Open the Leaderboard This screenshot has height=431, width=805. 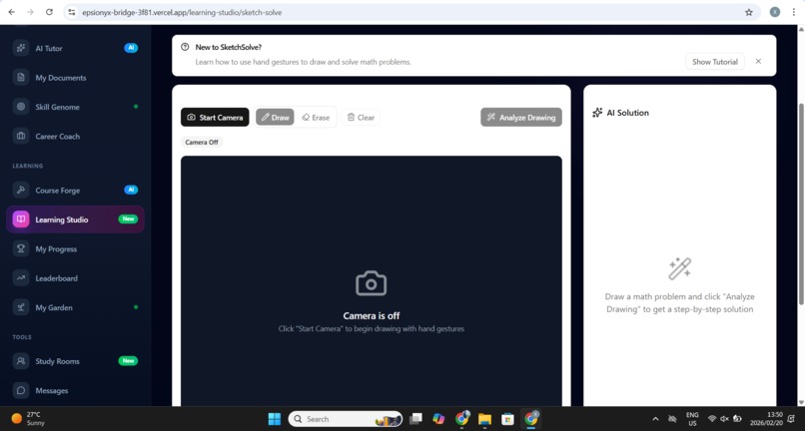pyautogui.click(x=75, y=278)
